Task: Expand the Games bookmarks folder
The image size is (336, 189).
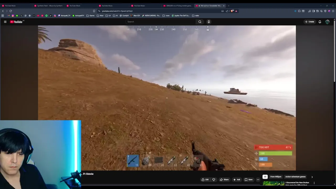Action: pos(90,16)
